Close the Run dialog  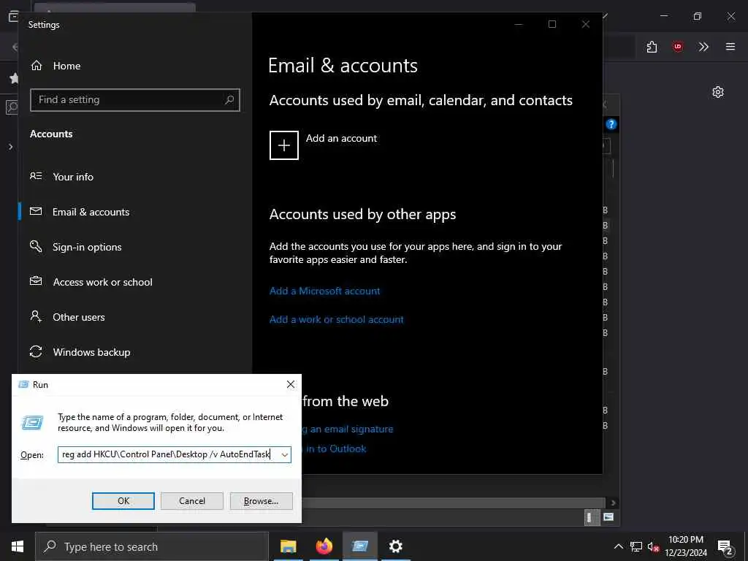[x=291, y=384]
